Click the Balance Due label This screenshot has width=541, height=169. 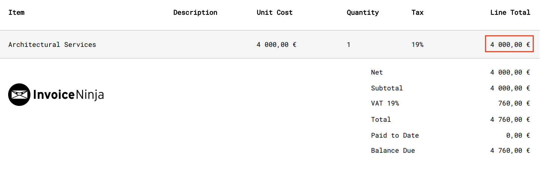(x=393, y=151)
